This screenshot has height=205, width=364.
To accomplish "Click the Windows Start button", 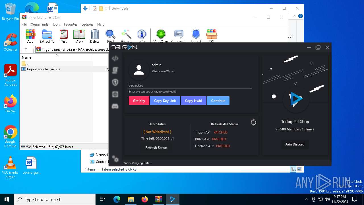I will [x=7, y=199].
